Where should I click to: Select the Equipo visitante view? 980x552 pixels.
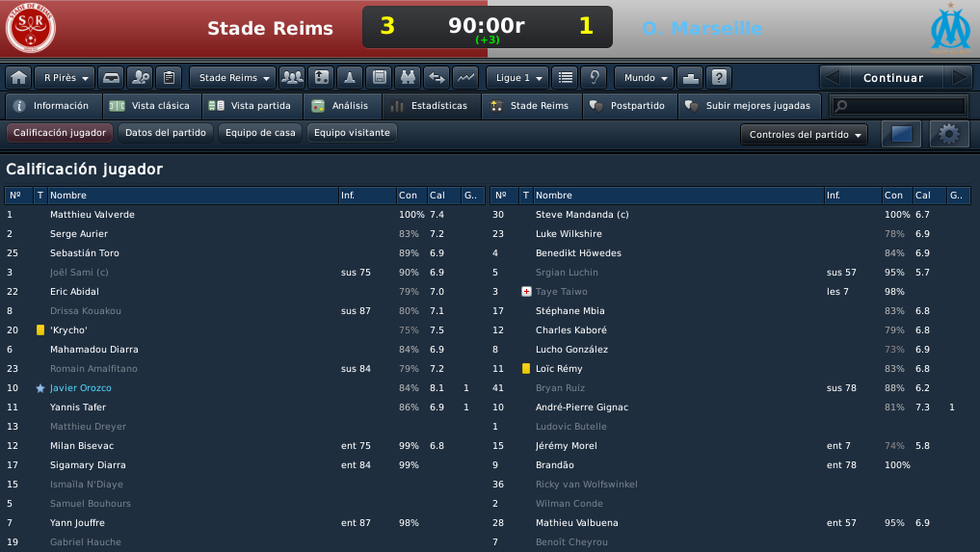[x=352, y=133]
